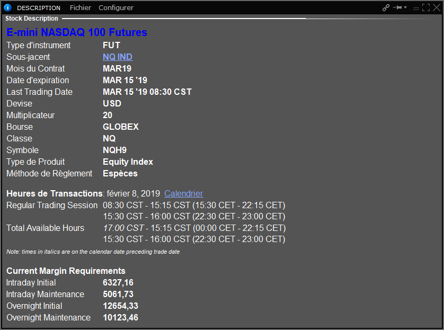This screenshot has height=330, width=444.
Task: Select the MAR19 contract month value
Action: point(117,68)
